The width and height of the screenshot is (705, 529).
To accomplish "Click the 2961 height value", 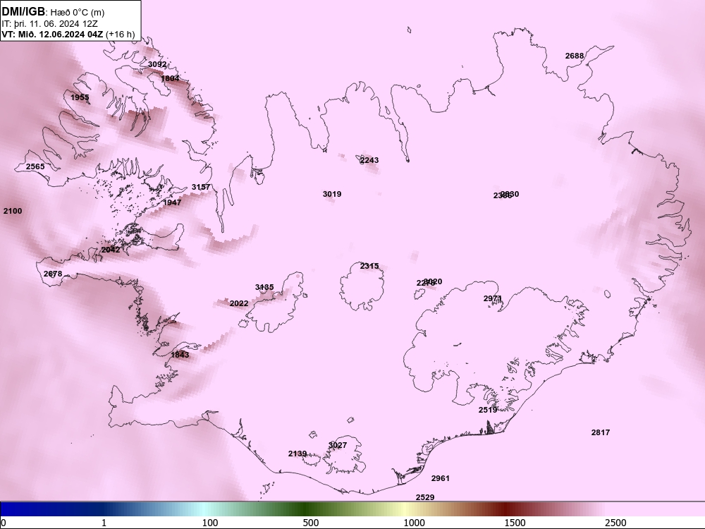I will point(441,478).
